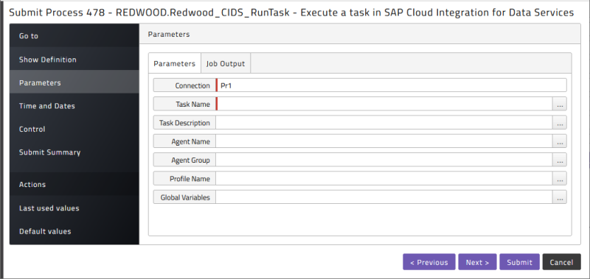Go to Parameters in the sidebar
The image size is (590, 279).
(74, 82)
